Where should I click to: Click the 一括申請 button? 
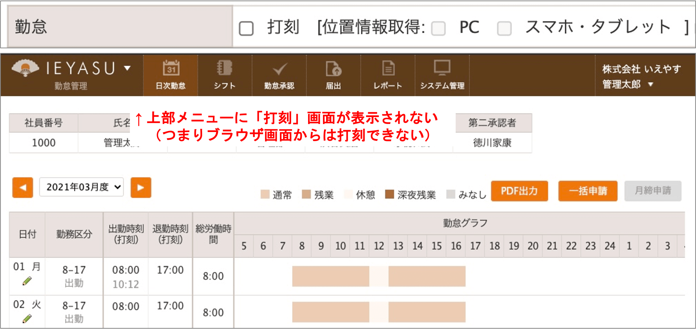click(588, 191)
